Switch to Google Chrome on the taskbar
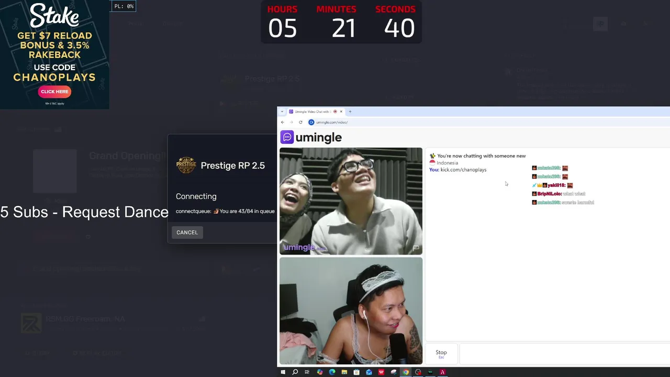The height and width of the screenshot is (377, 670). tap(406, 372)
